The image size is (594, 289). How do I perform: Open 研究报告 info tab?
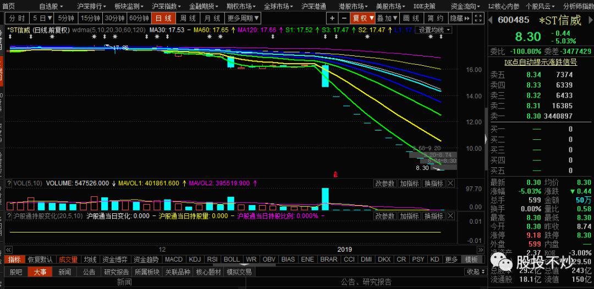116,272
